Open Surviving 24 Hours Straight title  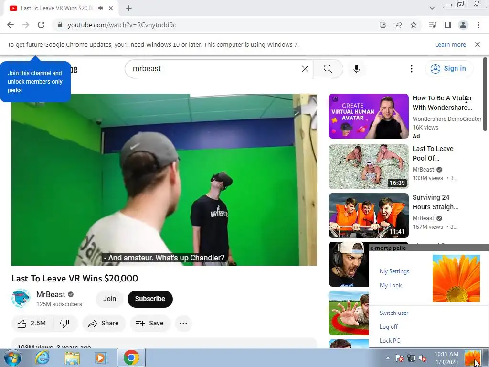436,202
